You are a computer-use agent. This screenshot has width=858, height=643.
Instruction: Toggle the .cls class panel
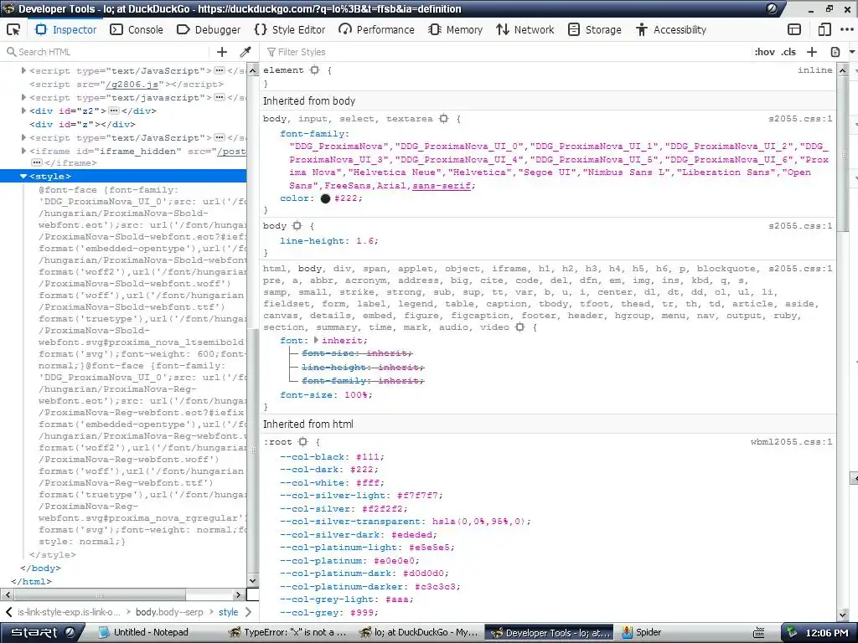788,52
